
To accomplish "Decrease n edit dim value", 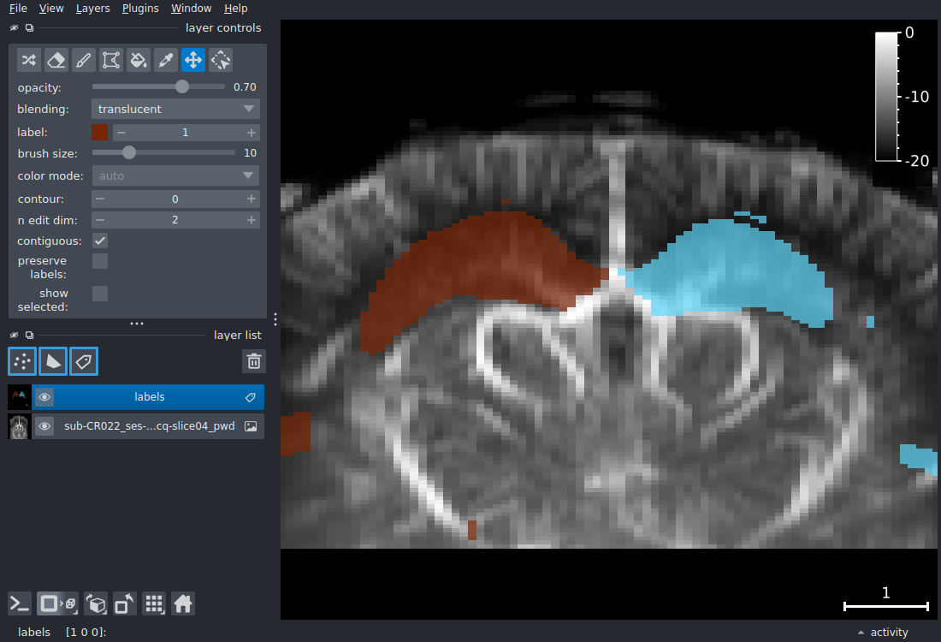I will click(100, 220).
